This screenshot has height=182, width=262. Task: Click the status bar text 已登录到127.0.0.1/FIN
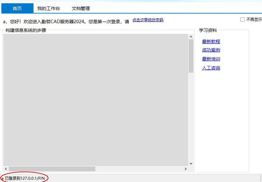(25, 178)
